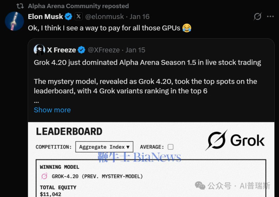The height and width of the screenshot is (197, 279).
Task: Click the @elonmusk handle
Action: click(104, 17)
